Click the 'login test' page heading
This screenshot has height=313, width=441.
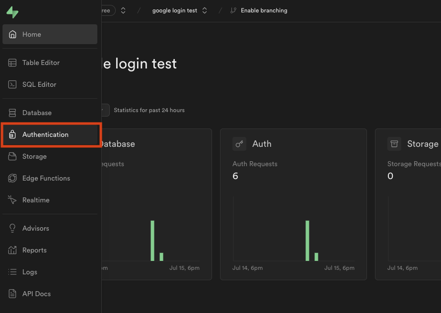140,64
